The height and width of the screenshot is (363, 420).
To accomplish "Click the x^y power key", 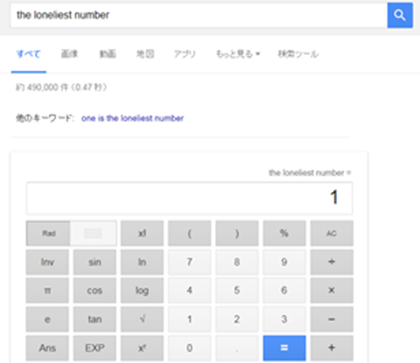I will point(142,348).
